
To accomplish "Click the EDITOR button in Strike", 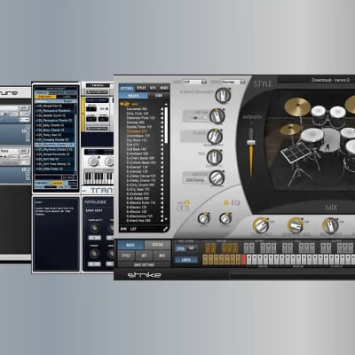I will [158, 245].
